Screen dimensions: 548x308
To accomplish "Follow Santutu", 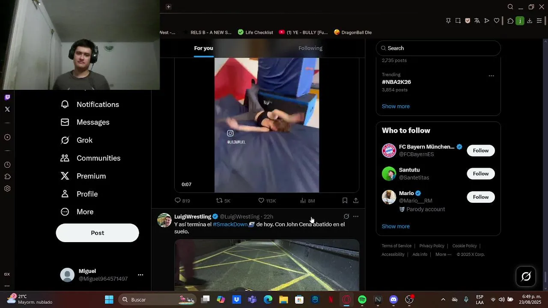I will coord(481,174).
